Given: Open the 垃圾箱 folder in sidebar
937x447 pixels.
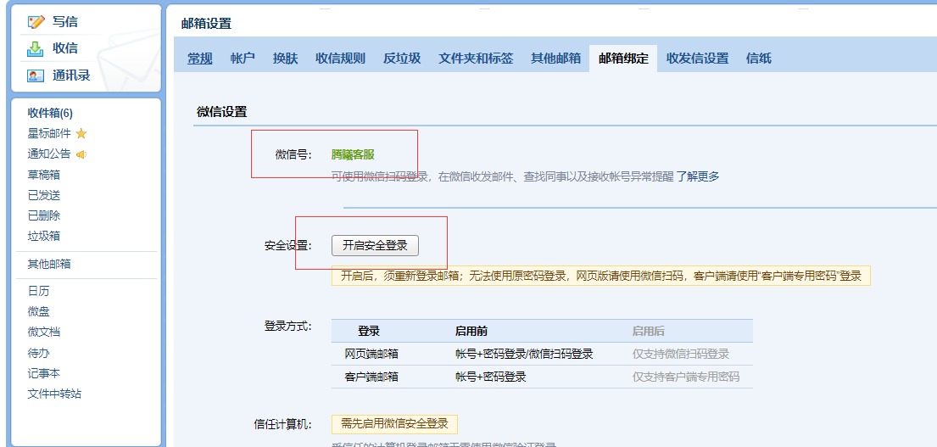Looking at the screenshot, I should pos(44,236).
